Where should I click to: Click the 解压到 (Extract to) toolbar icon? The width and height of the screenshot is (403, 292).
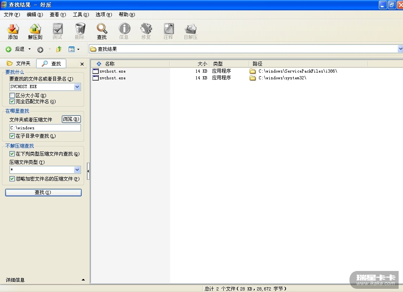tap(35, 31)
